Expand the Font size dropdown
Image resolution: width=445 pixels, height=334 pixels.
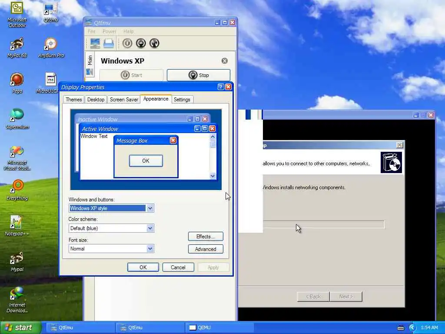pos(150,248)
